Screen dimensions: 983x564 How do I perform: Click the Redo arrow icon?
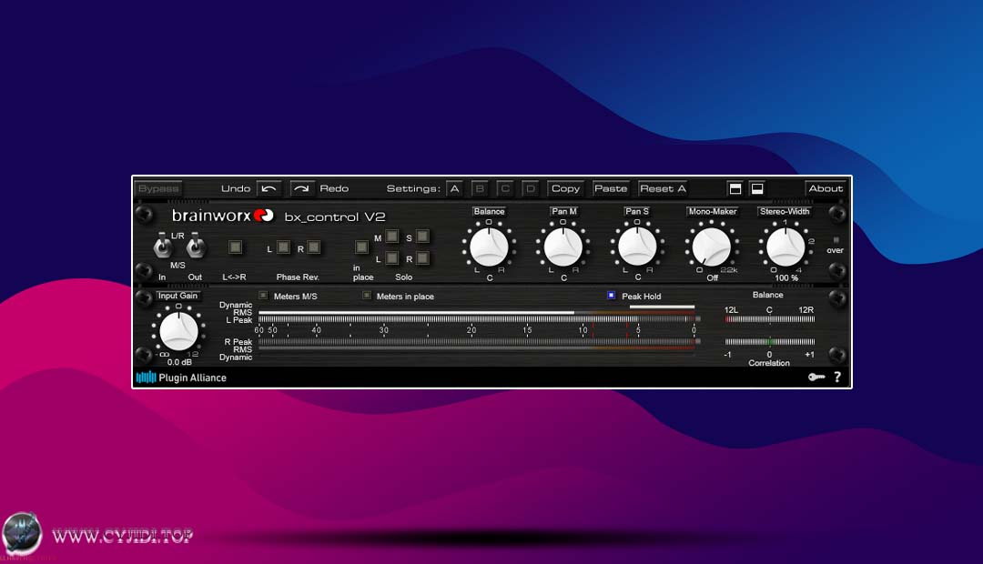301,188
